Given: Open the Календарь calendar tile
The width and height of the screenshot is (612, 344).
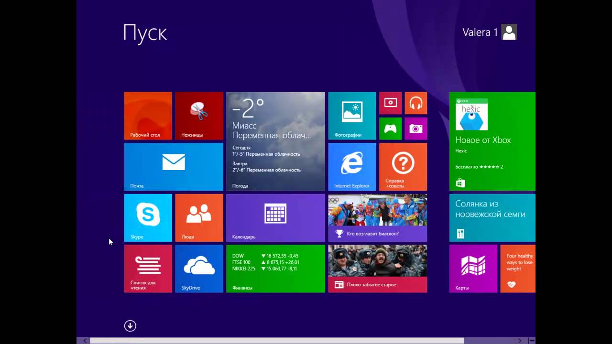Looking at the screenshot, I should pos(275,218).
